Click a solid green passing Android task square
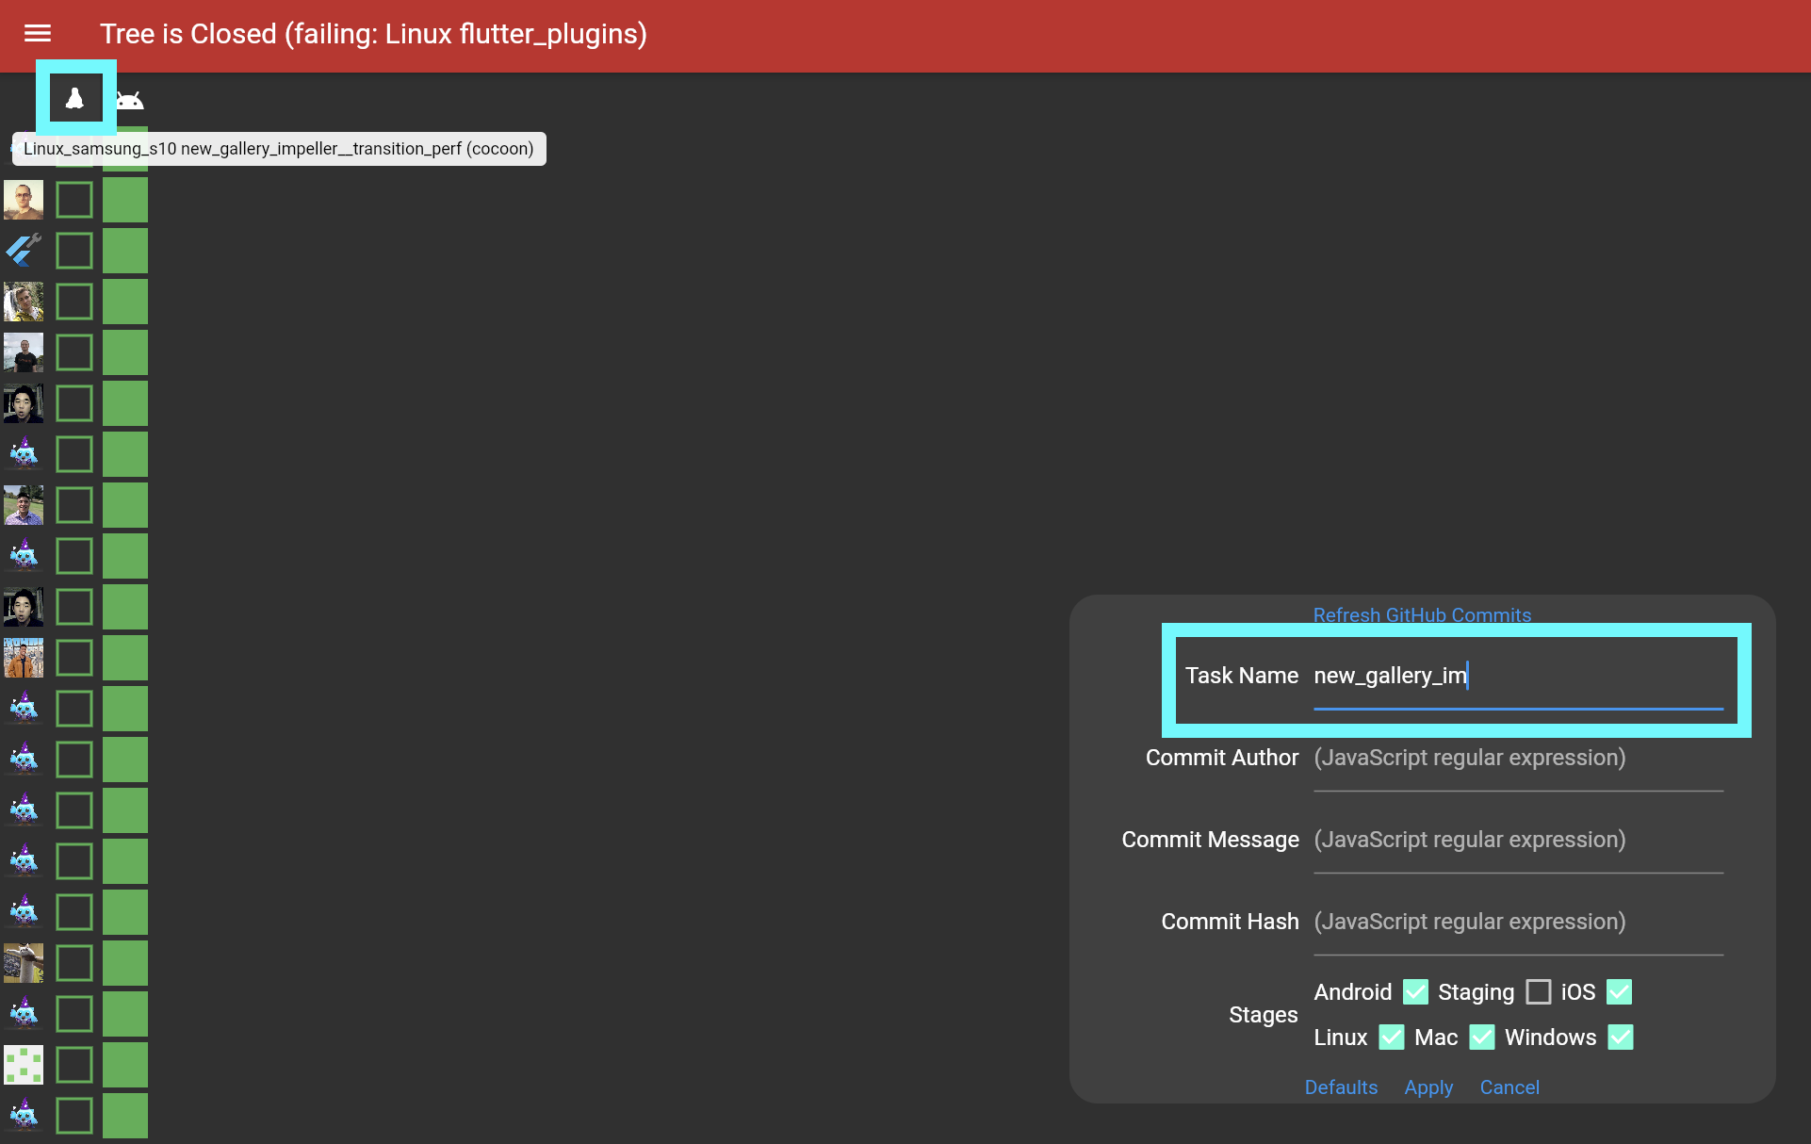 click(124, 199)
